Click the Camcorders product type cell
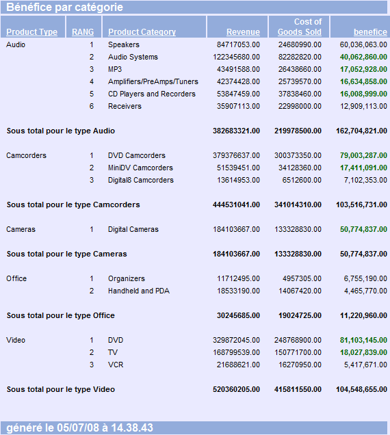390x435 pixels. [x=27, y=155]
